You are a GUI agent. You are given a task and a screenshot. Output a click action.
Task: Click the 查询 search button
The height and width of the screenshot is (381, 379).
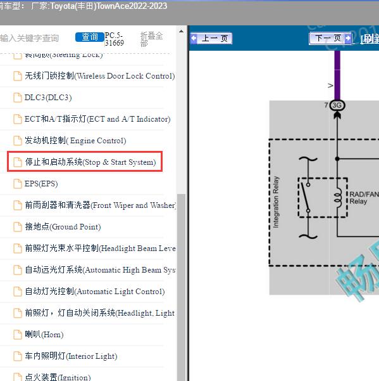[90, 37]
